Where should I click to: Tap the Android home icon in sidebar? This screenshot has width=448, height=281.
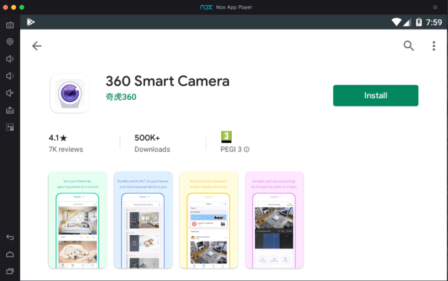pos(10,254)
